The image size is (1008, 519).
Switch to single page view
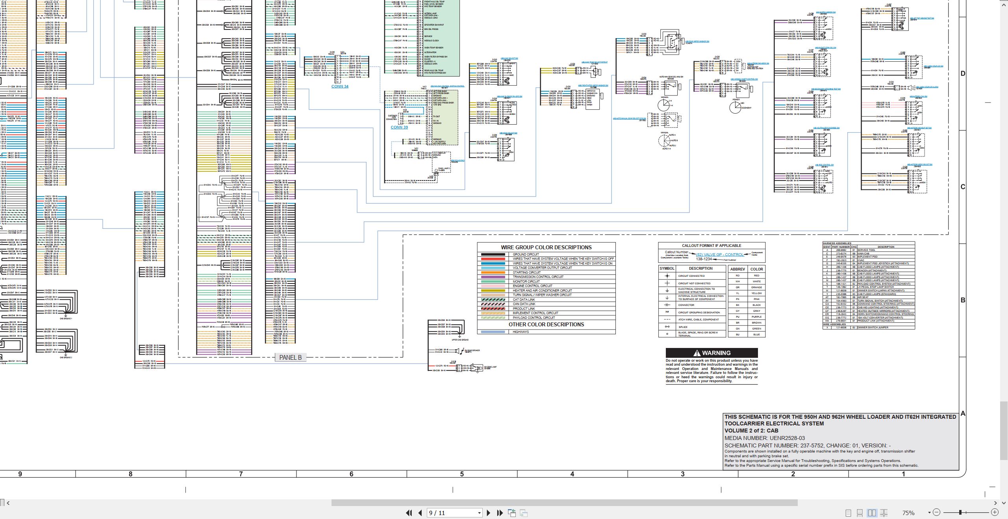849,513
